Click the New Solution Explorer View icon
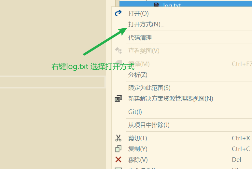This screenshot has width=252, height=169. click(119, 98)
